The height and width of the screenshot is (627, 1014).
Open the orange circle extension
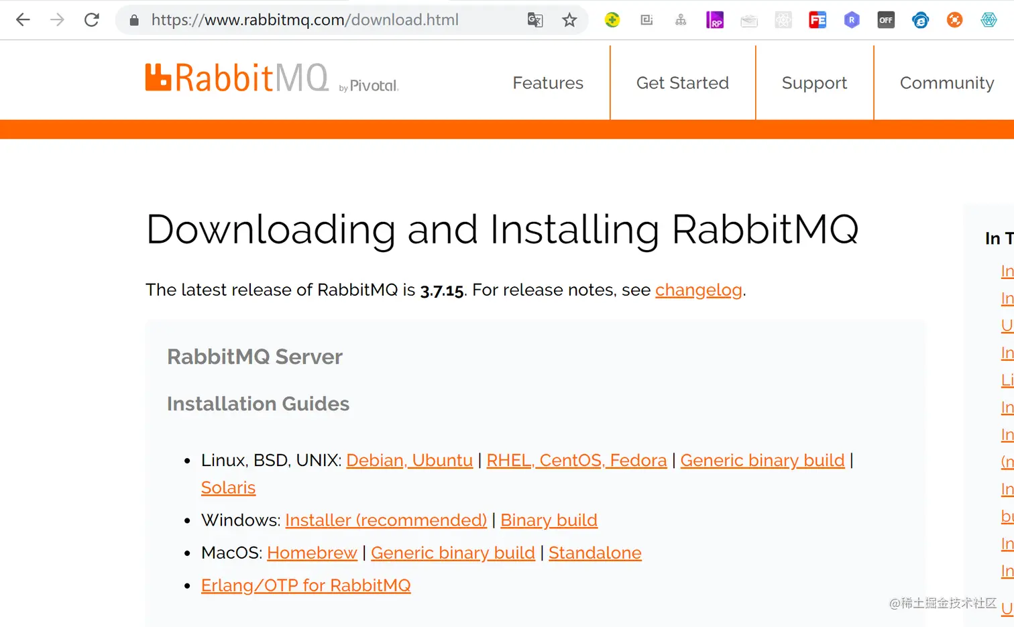click(x=954, y=20)
